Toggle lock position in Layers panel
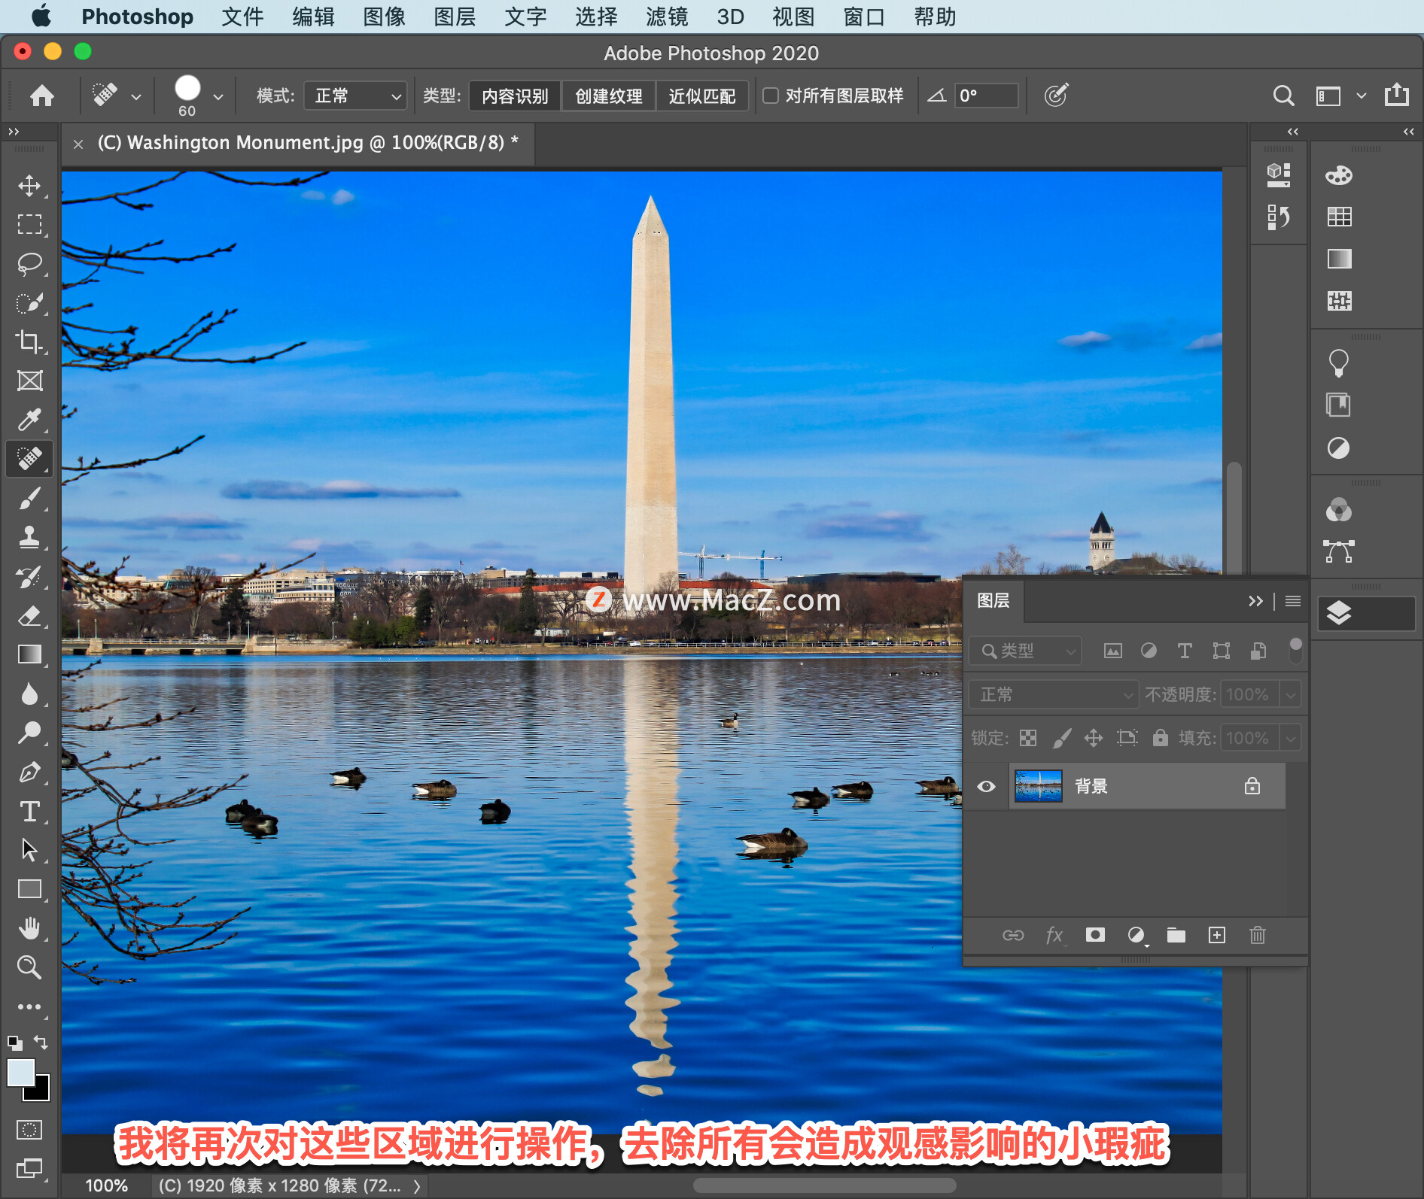The image size is (1424, 1199). coord(1094,738)
